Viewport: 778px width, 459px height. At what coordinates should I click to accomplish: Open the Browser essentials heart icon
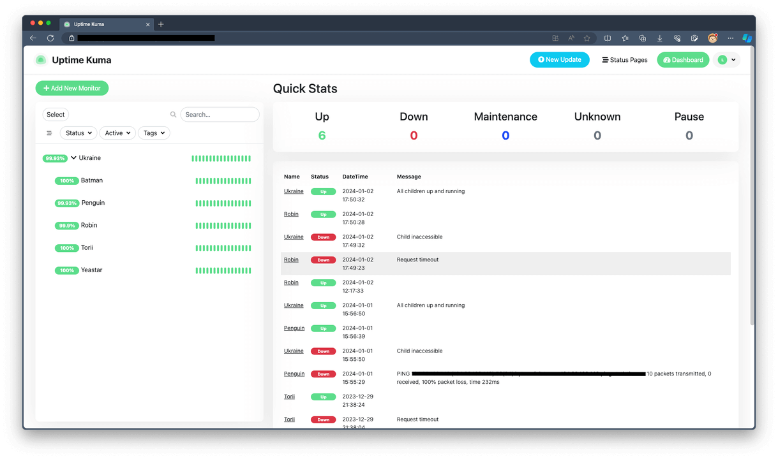coord(677,38)
